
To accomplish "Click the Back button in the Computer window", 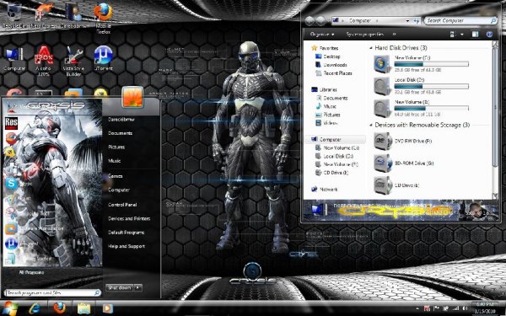I will [x=310, y=20].
